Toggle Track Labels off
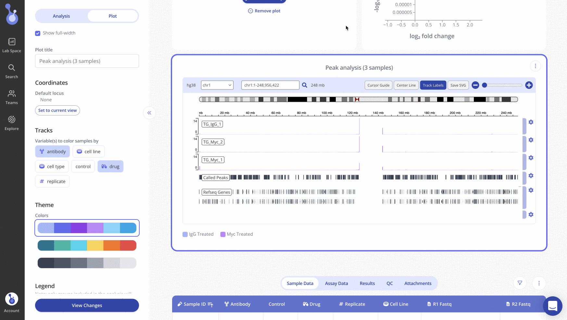Screen dimensions: 567x320 click(433, 85)
